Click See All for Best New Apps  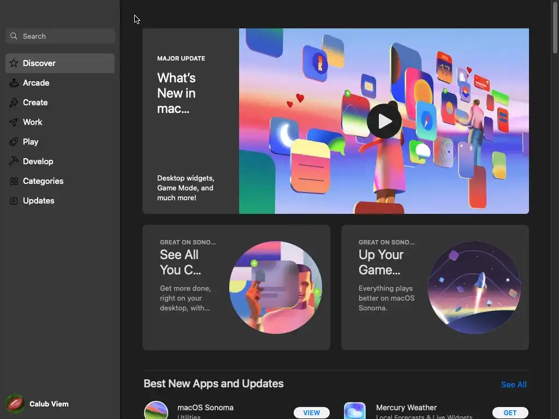coord(514,385)
